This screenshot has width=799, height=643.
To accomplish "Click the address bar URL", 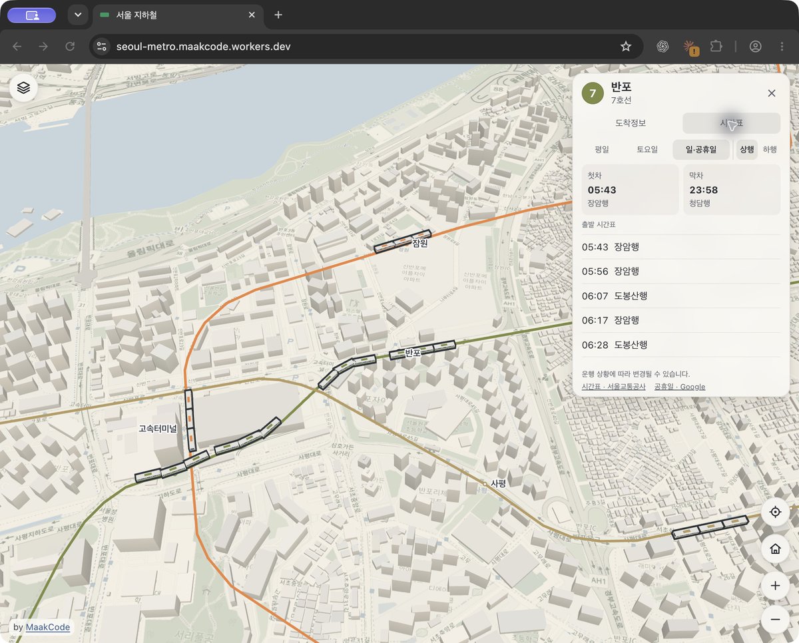I will coord(203,47).
